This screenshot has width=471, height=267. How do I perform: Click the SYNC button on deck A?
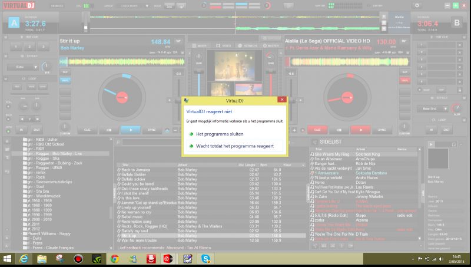(152, 130)
